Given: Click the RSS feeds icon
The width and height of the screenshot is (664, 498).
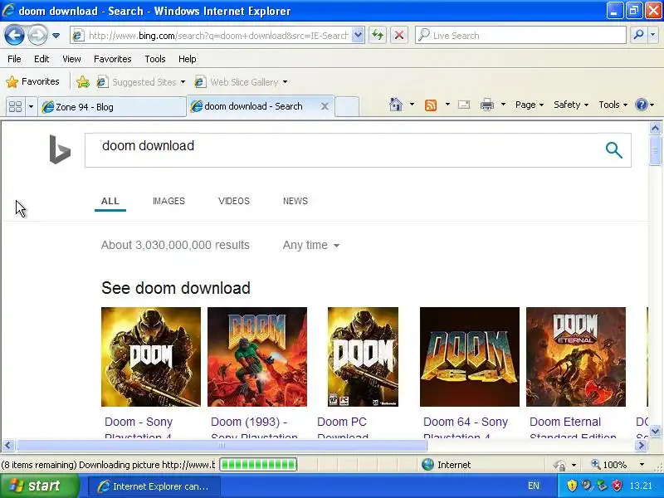Looking at the screenshot, I should pyautogui.click(x=431, y=105).
